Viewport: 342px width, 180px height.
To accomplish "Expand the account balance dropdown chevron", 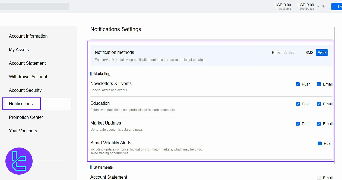I will 318,7.
